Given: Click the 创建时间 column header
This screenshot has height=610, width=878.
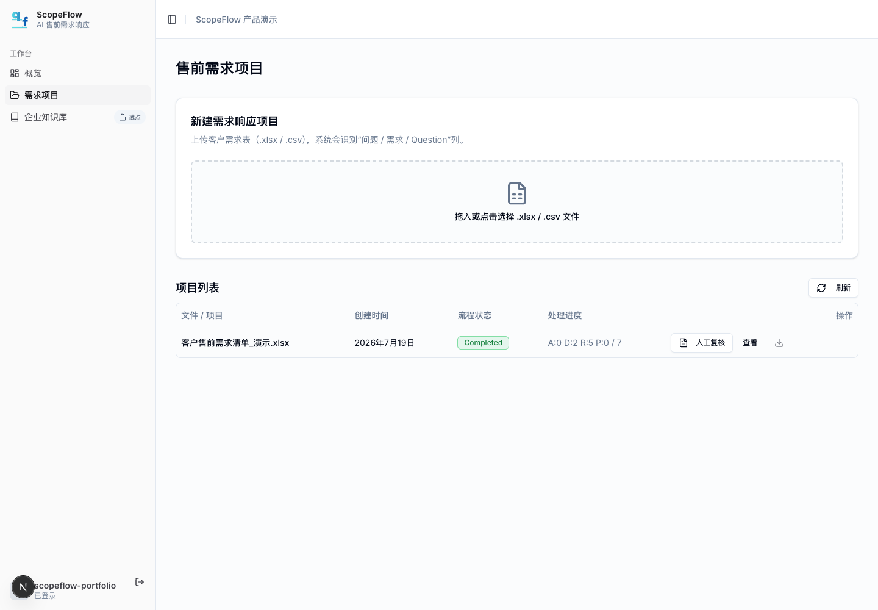Looking at the screenshot, I should coord(372,315).
